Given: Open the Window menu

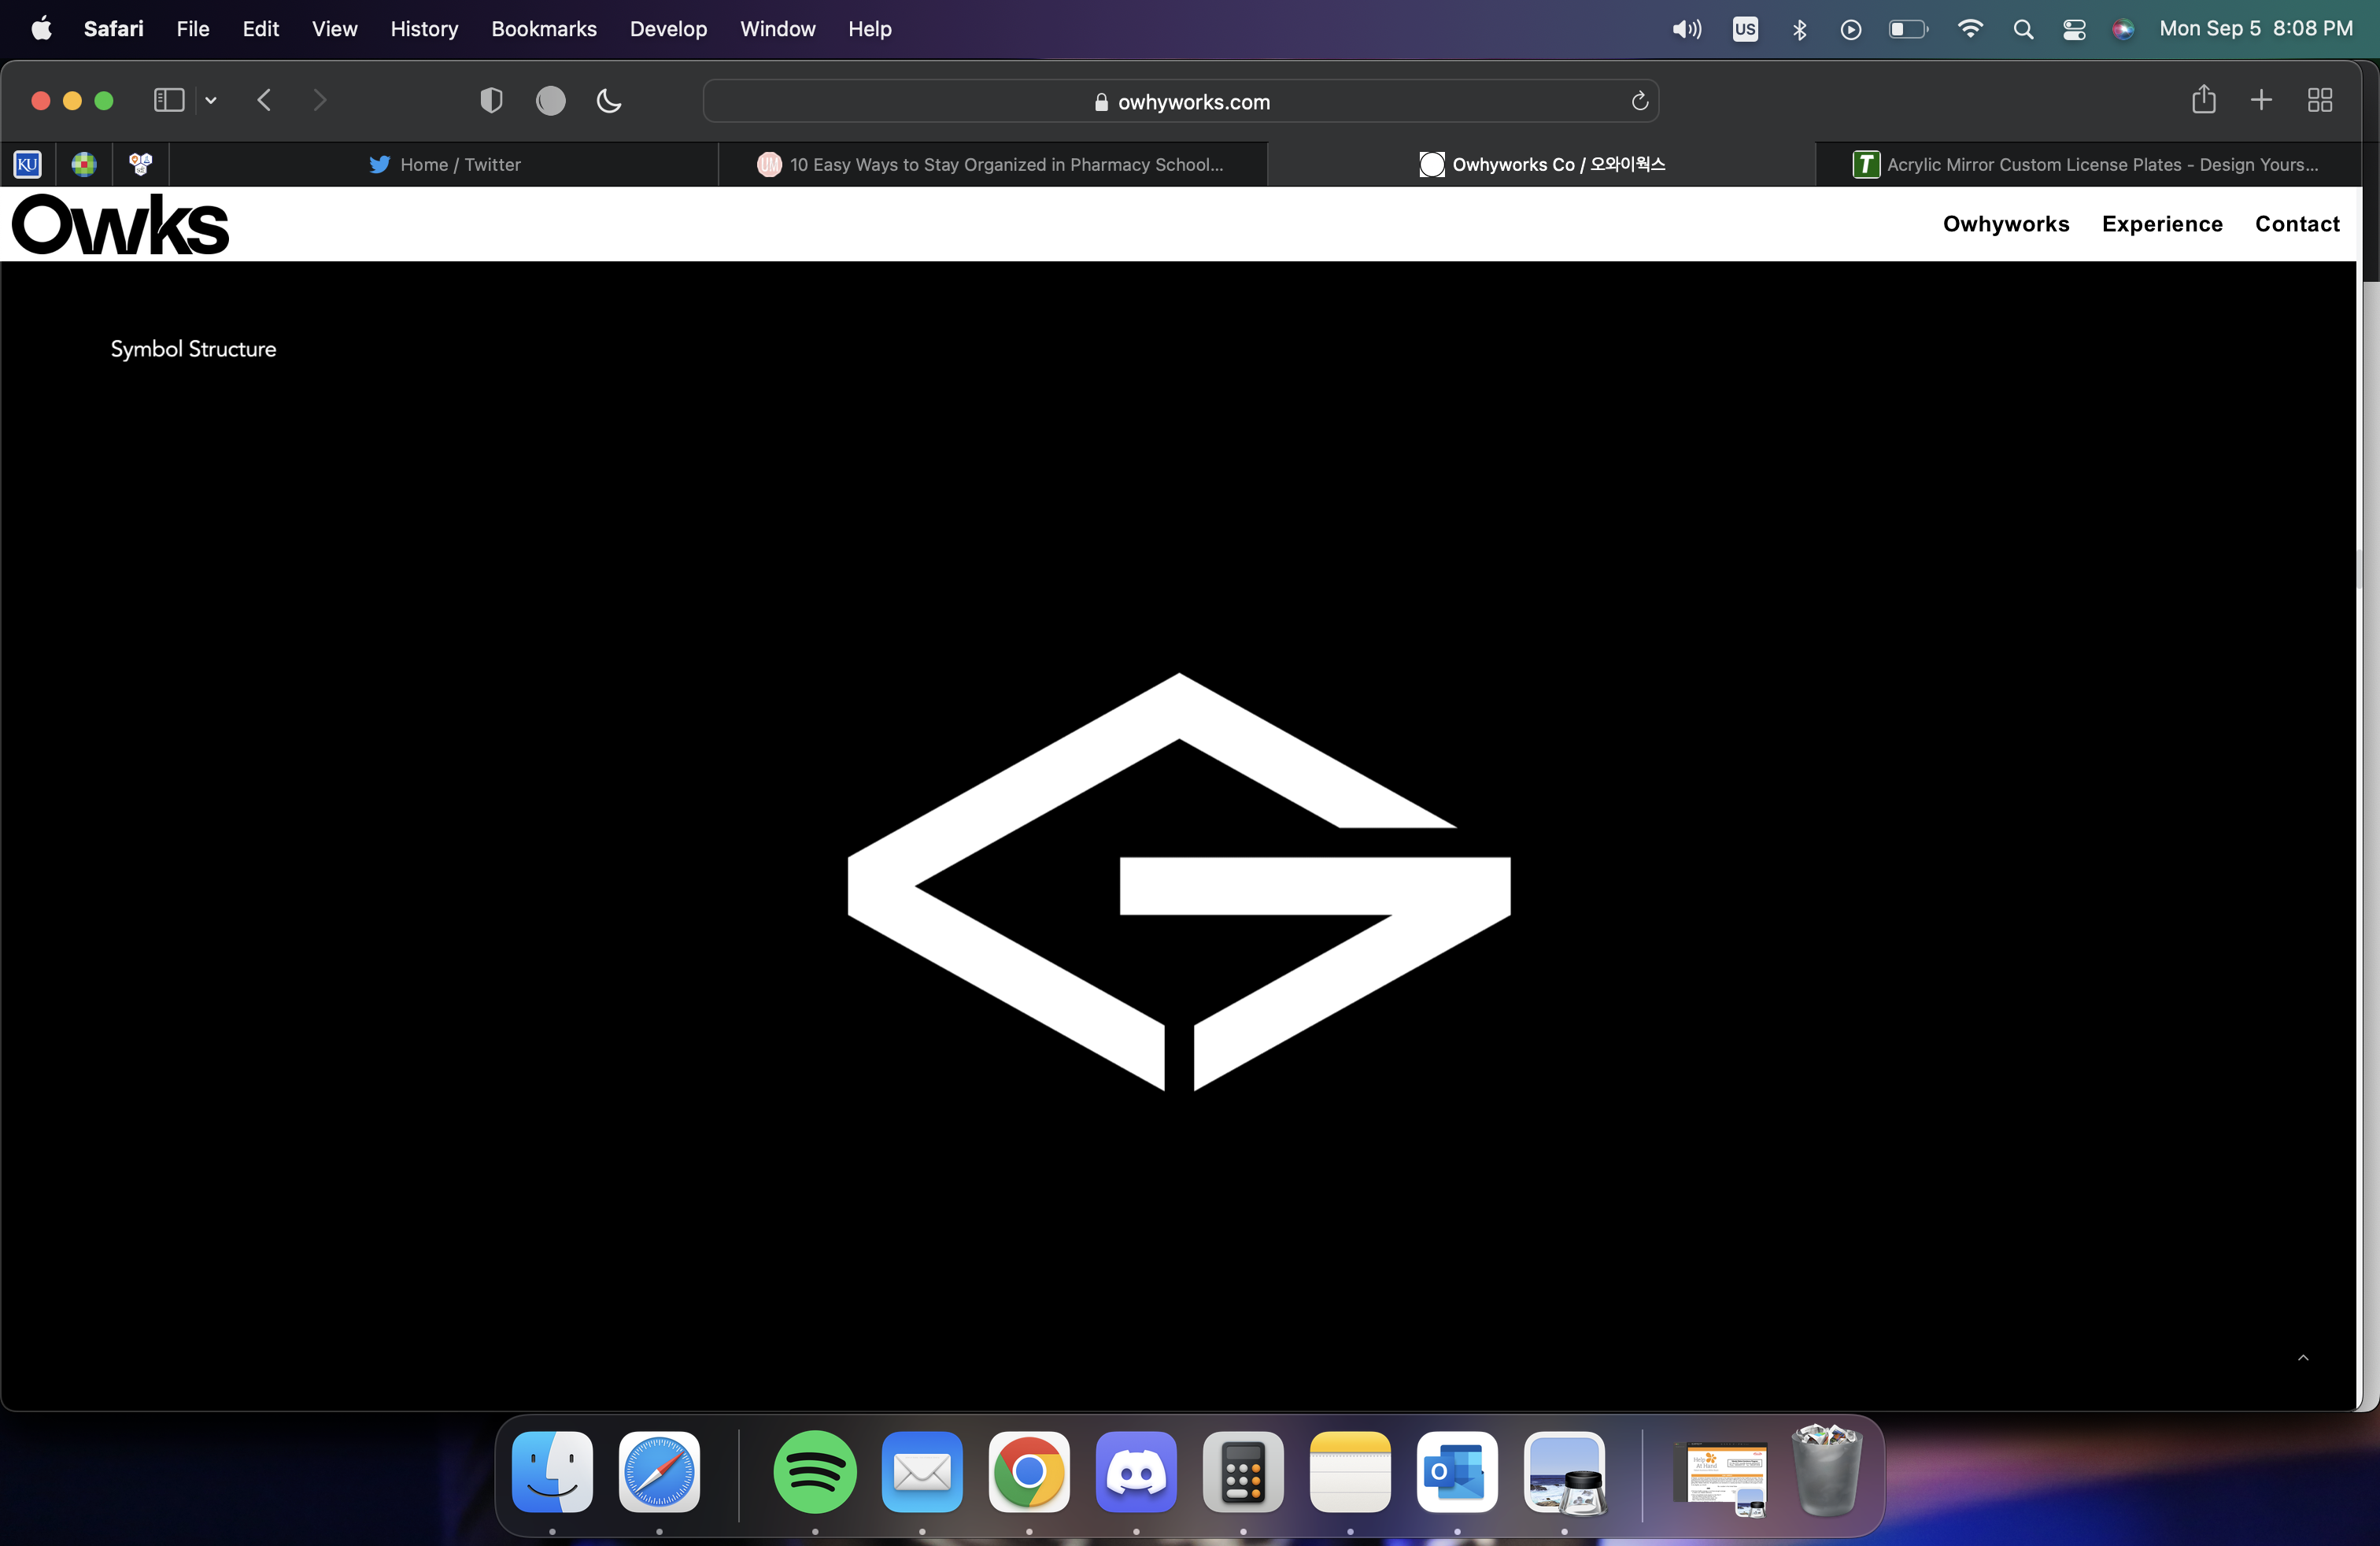Looking at the screenshot, I should 777,29.
